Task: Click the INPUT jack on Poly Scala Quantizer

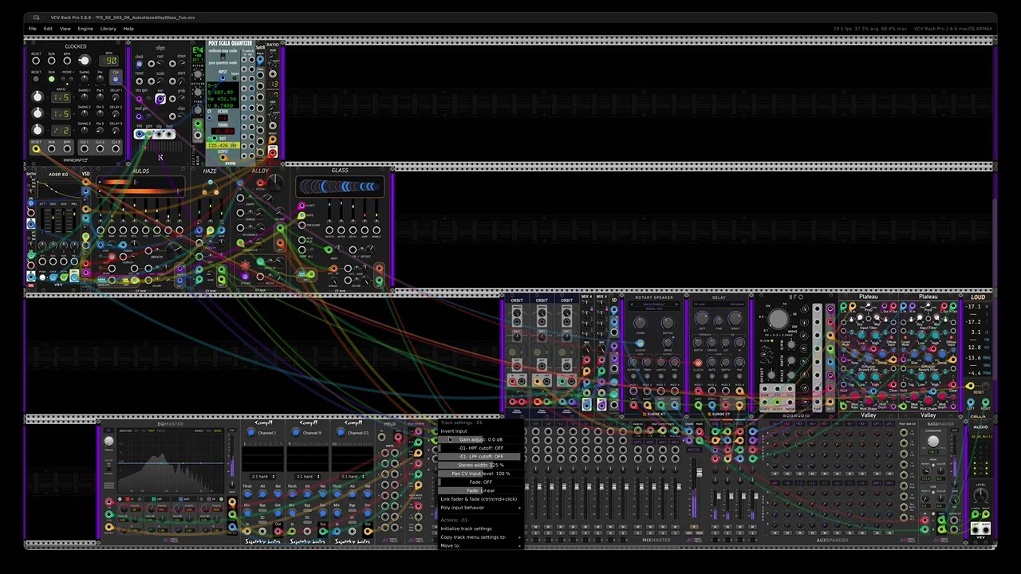Action: point(223,78)
